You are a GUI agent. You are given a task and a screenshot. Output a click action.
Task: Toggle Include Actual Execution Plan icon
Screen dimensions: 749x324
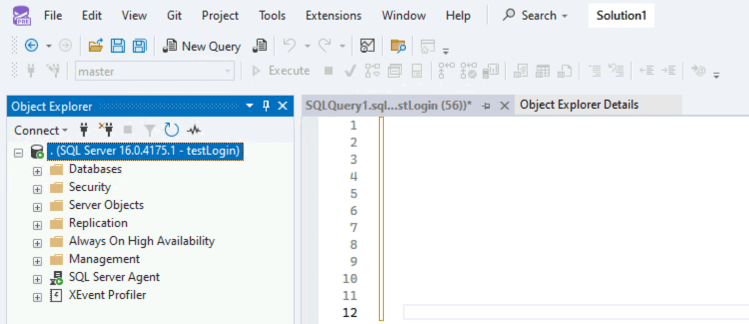tap(447, 71)
